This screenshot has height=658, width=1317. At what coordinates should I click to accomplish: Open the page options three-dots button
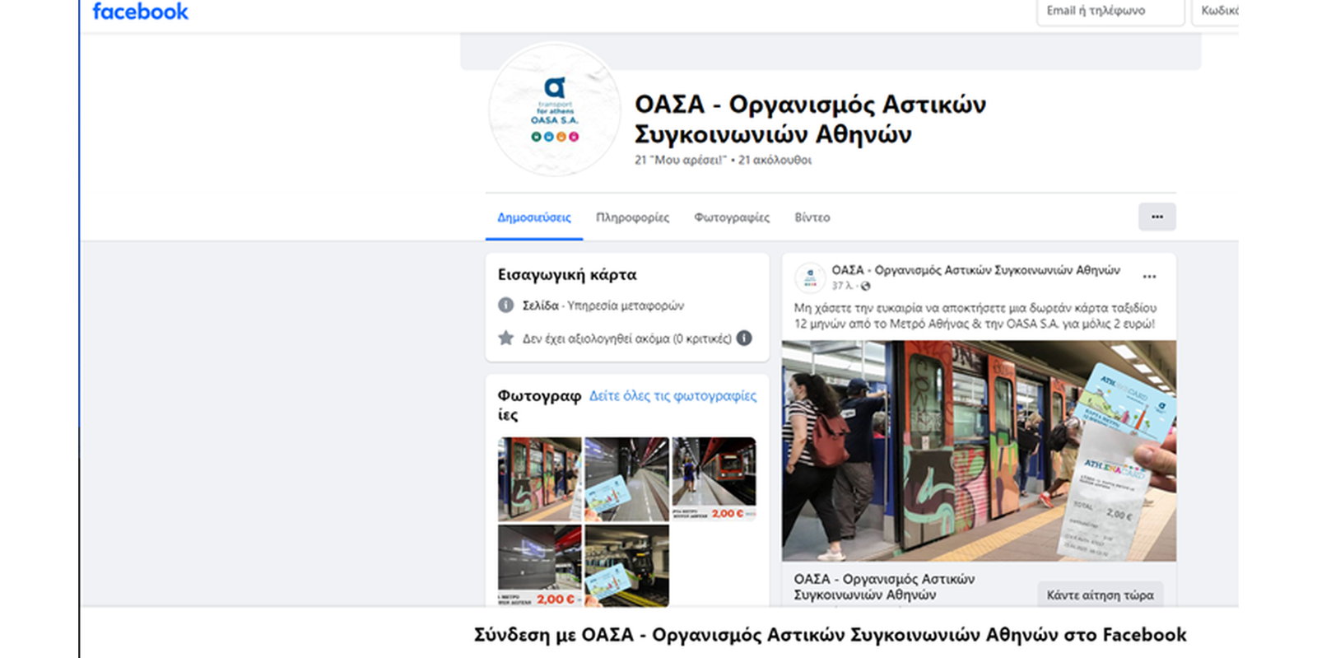click(1156, 217)
